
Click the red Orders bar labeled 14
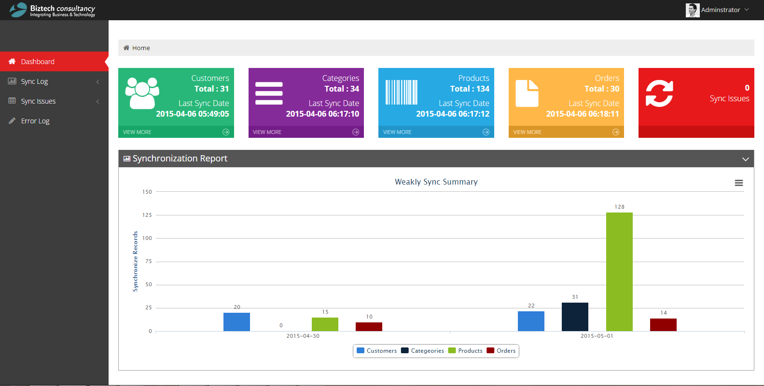click(663, 325)
